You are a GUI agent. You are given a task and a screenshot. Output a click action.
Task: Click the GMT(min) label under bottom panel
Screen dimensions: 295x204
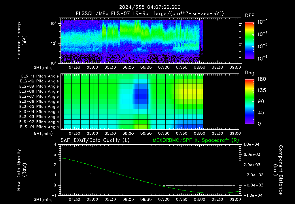point(43,200)
